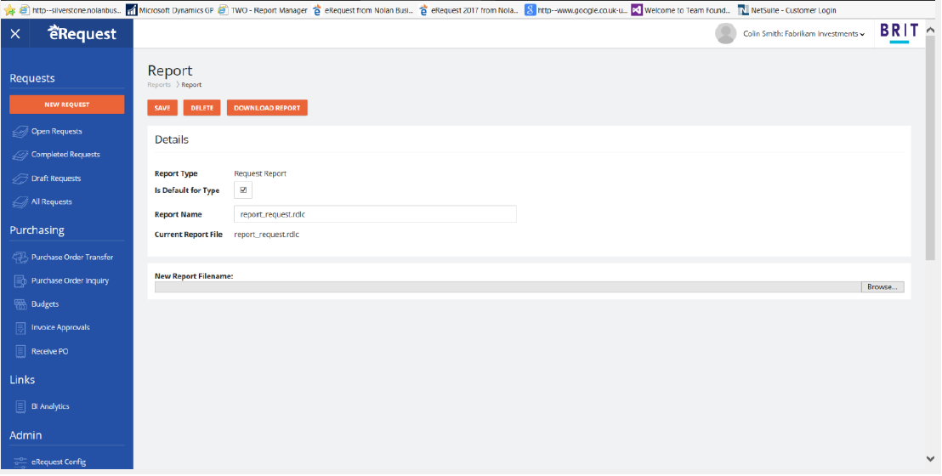The height and width of the screenshot is (476, 942).
Task: Click Browse to choose a report file
Action: pyautogui.click(x=882, y=287)
